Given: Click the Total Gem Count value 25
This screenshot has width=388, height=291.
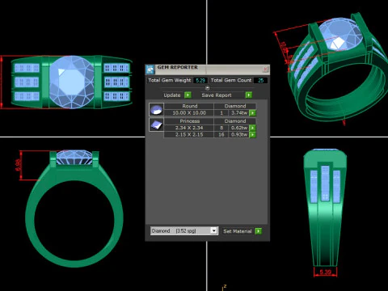Looking at the screenshot, I should (260, 80).
